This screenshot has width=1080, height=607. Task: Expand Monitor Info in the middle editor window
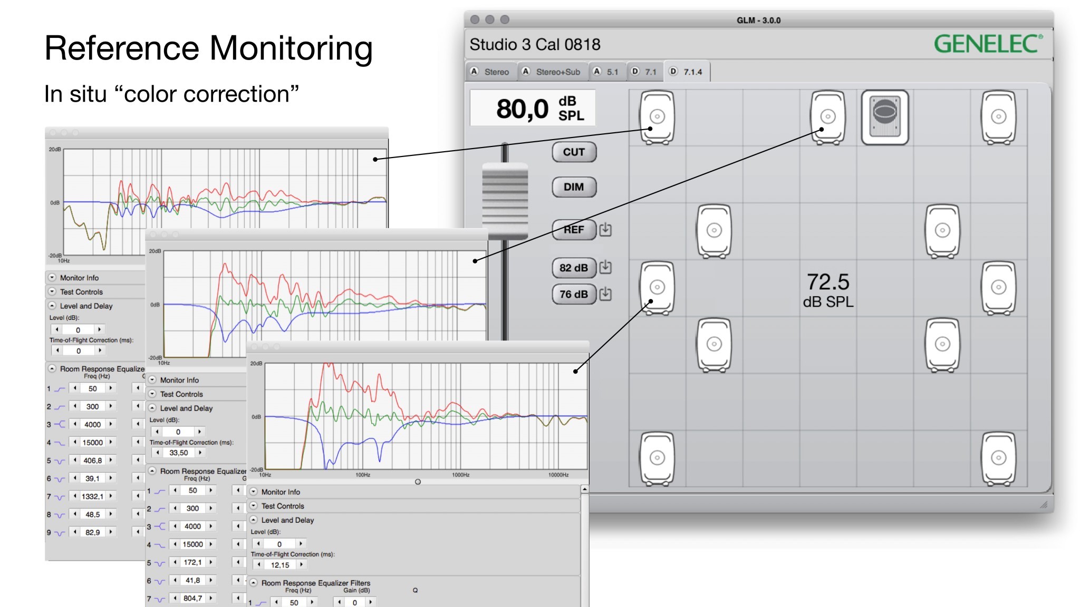click(152, 379)
